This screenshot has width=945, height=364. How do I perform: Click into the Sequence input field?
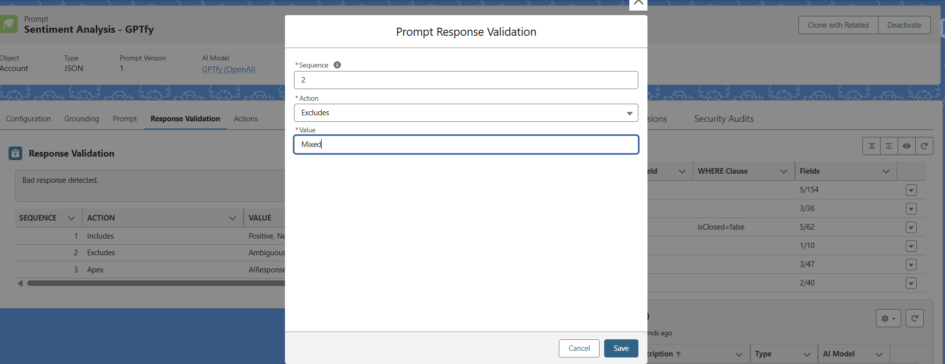coord(466,80)
